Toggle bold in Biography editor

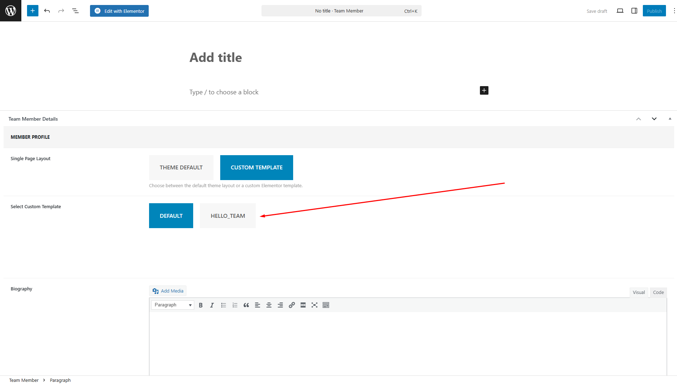point(201,305)
